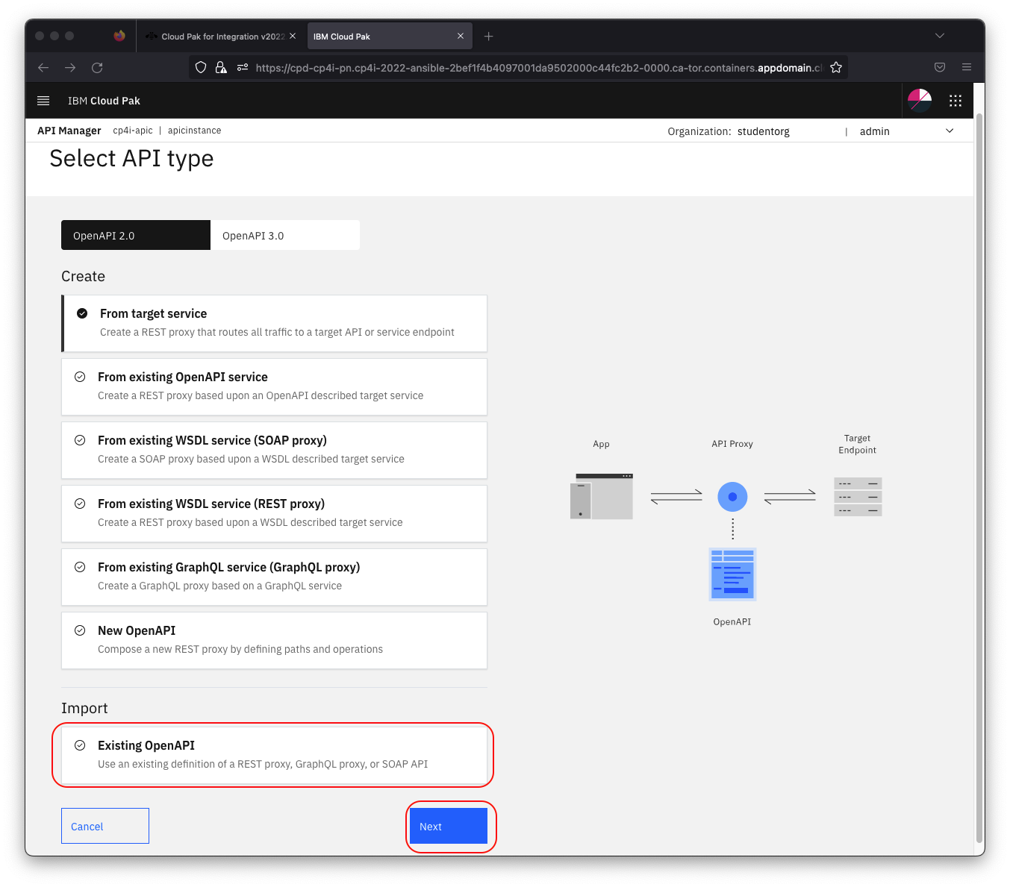Switch to Cloud Pak for Integration browser tab
Viewport: 1010px width, 887px height.
point(221,36)
